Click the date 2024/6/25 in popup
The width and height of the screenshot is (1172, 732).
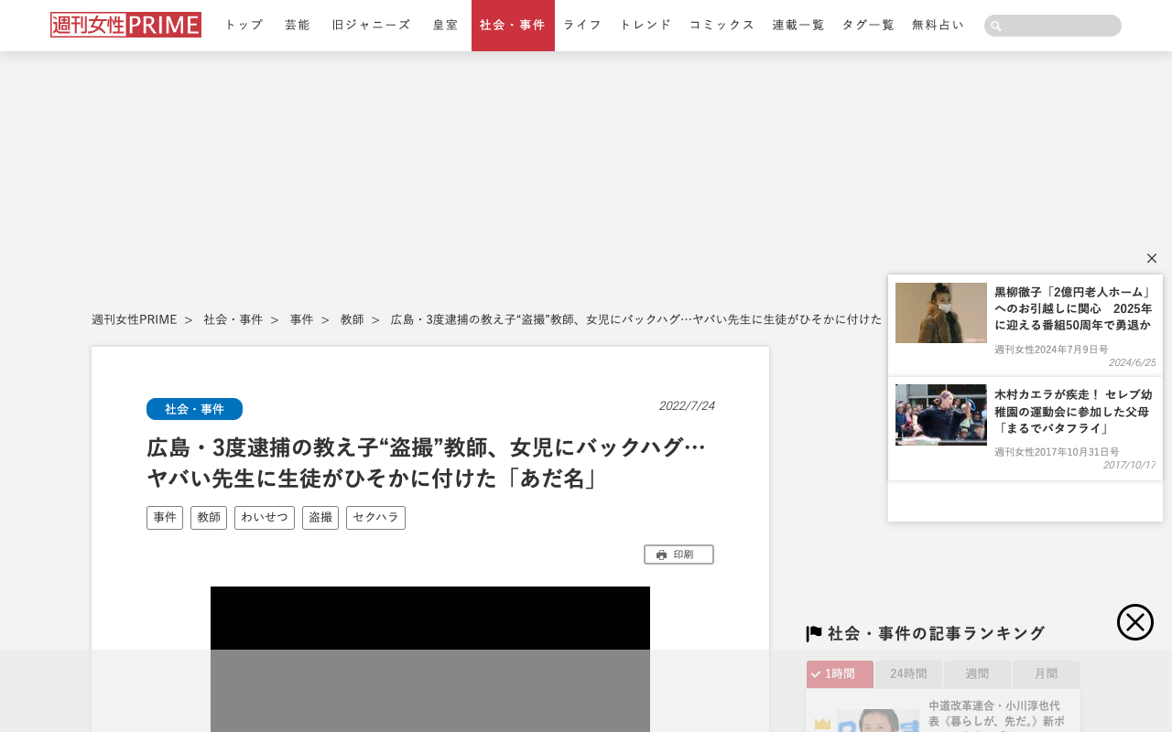[x=1132, y=362]
